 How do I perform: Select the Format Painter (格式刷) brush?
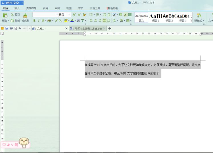[x=25, y=15]
